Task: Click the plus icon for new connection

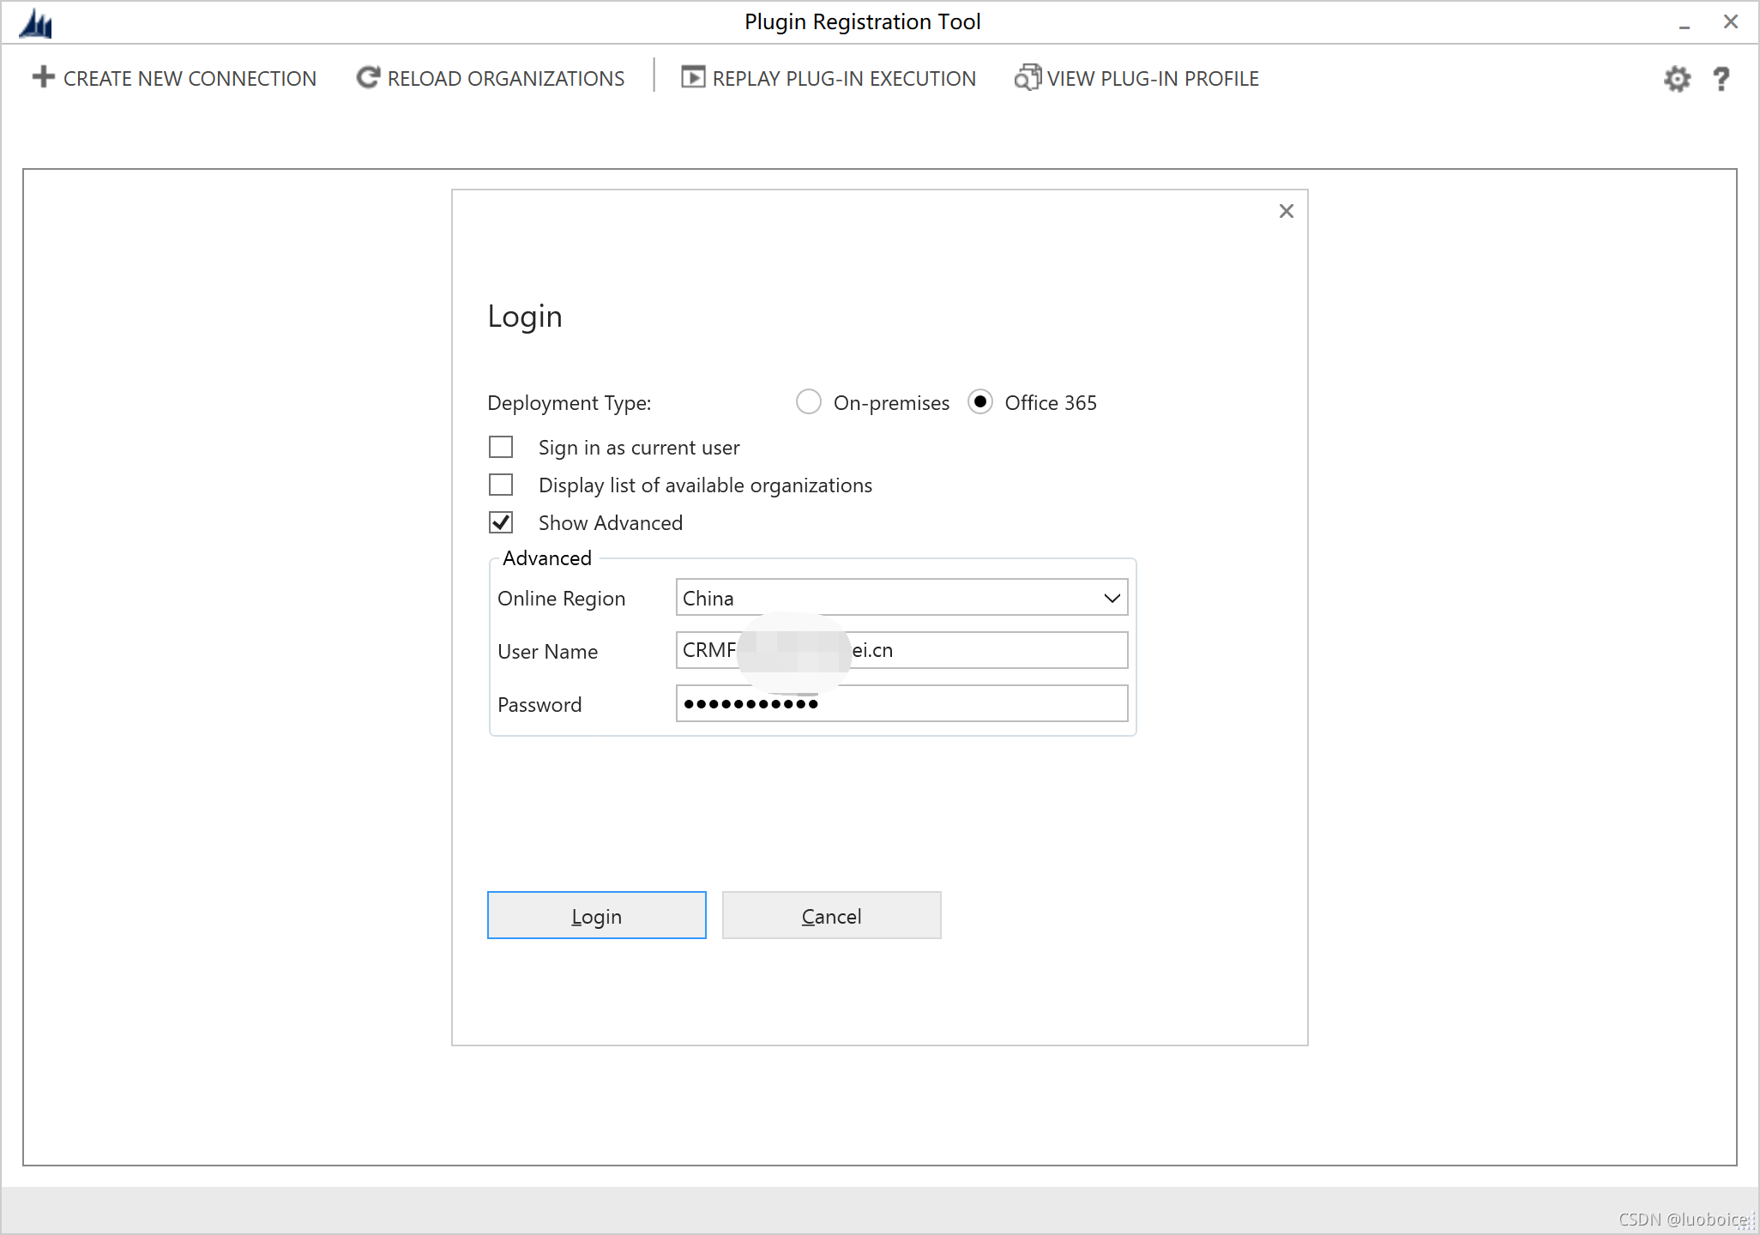Action: (43, 77)
